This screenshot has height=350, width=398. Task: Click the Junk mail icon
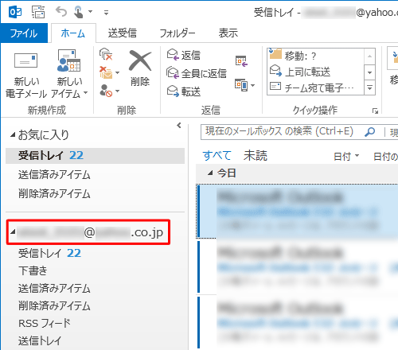coord(106,91)
